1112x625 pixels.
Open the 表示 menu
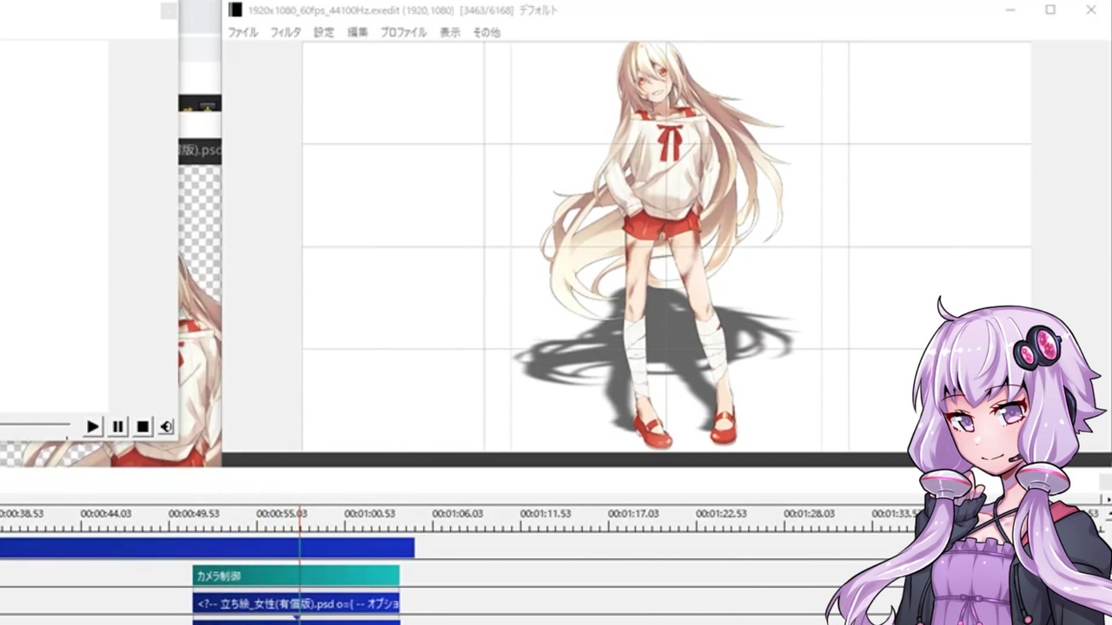pyautogui.click(x=450, y=32)
